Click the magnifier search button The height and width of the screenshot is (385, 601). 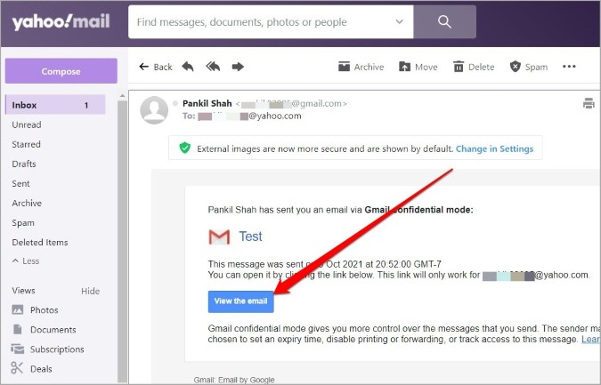pyautogui.click(x=444, y=22)
